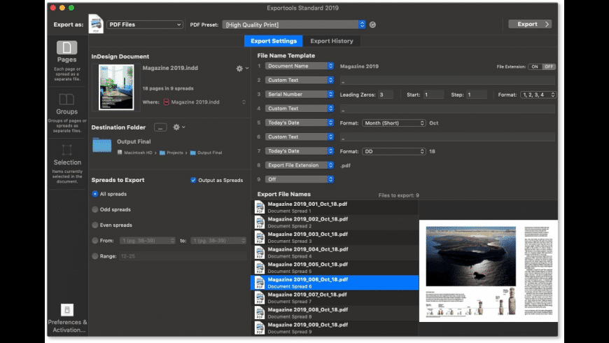Click the serial number Step field
The height and width of the screenshot is (343, 609).
(x=477, y=94)
